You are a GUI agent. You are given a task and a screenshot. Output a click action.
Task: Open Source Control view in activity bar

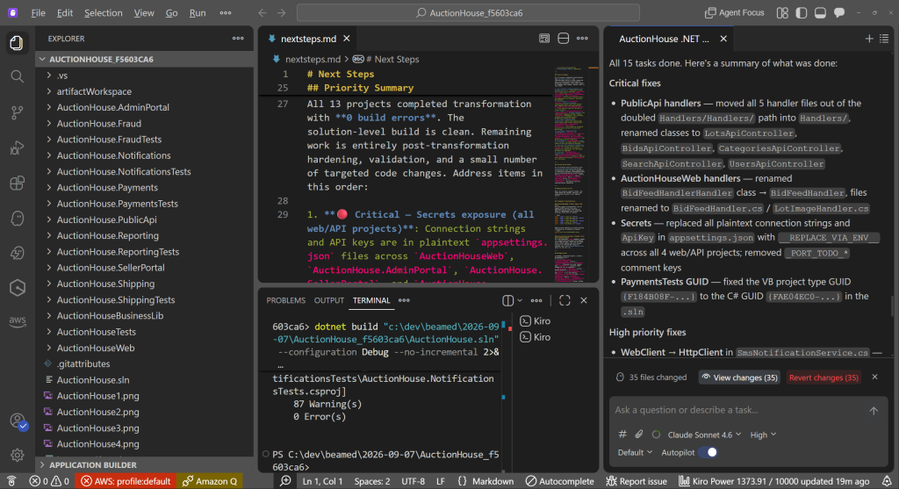point(17,112)
